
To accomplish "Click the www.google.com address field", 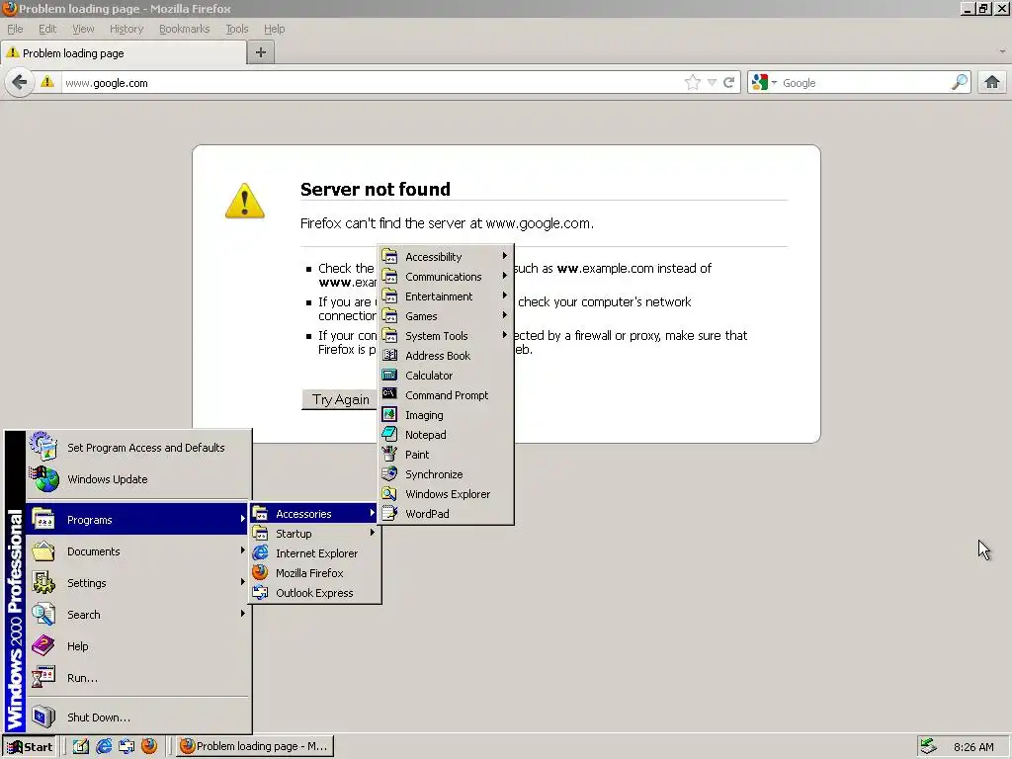I will point(372,83).
